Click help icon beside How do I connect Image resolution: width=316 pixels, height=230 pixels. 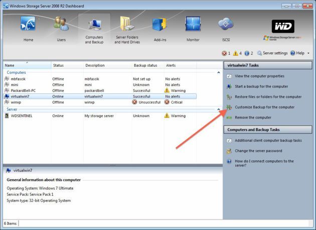(229, 161)
